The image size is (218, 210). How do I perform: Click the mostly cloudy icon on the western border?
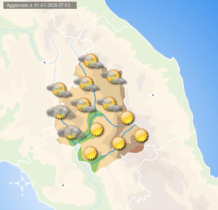tap(60, 112)
